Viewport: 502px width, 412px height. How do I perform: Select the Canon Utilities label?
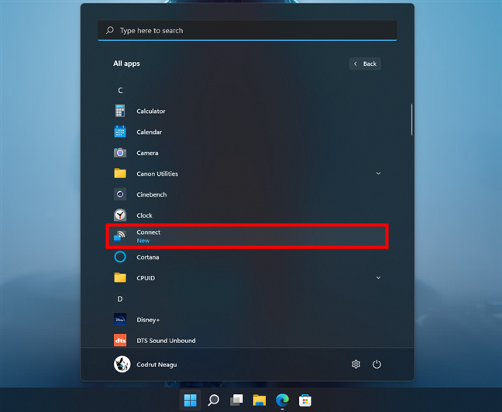[157, 173]
